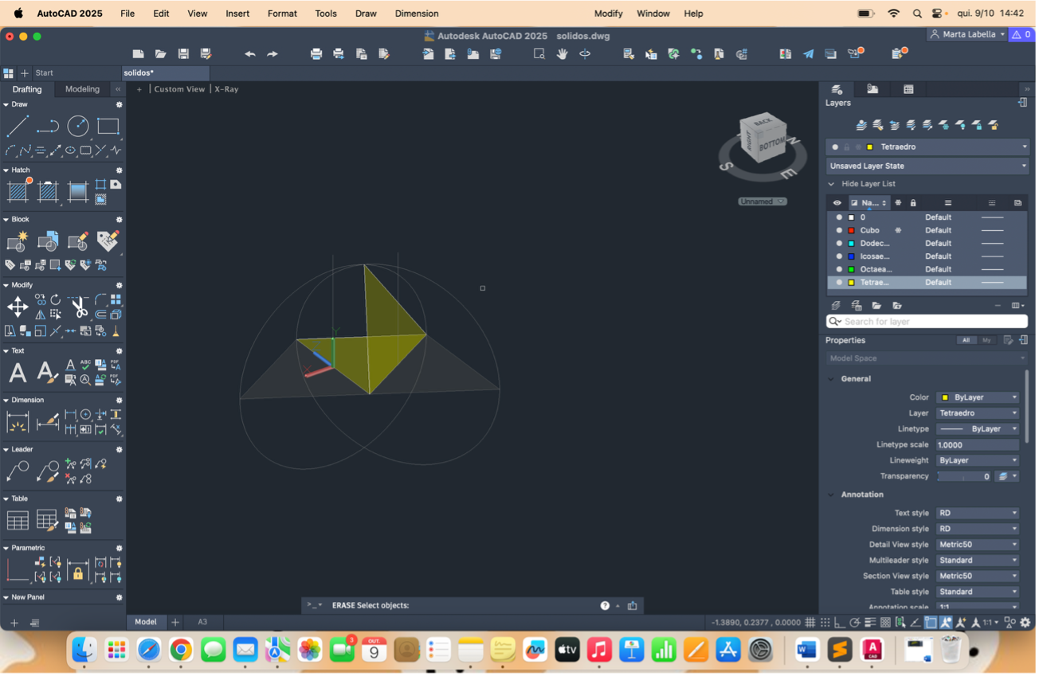Click the New drawing icon in toolbar
1039x676 pixels.
[139, 54]
